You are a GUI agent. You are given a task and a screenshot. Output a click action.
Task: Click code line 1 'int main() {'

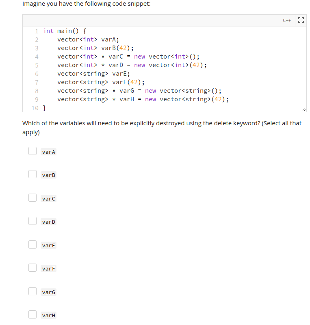pyautogui.click(x=65, y=31)
